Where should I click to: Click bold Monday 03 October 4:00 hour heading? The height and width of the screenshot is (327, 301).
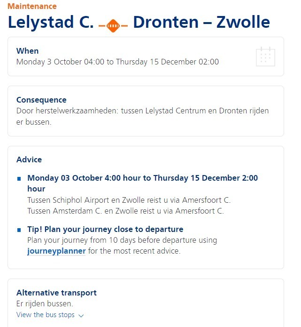coord(143,183)
